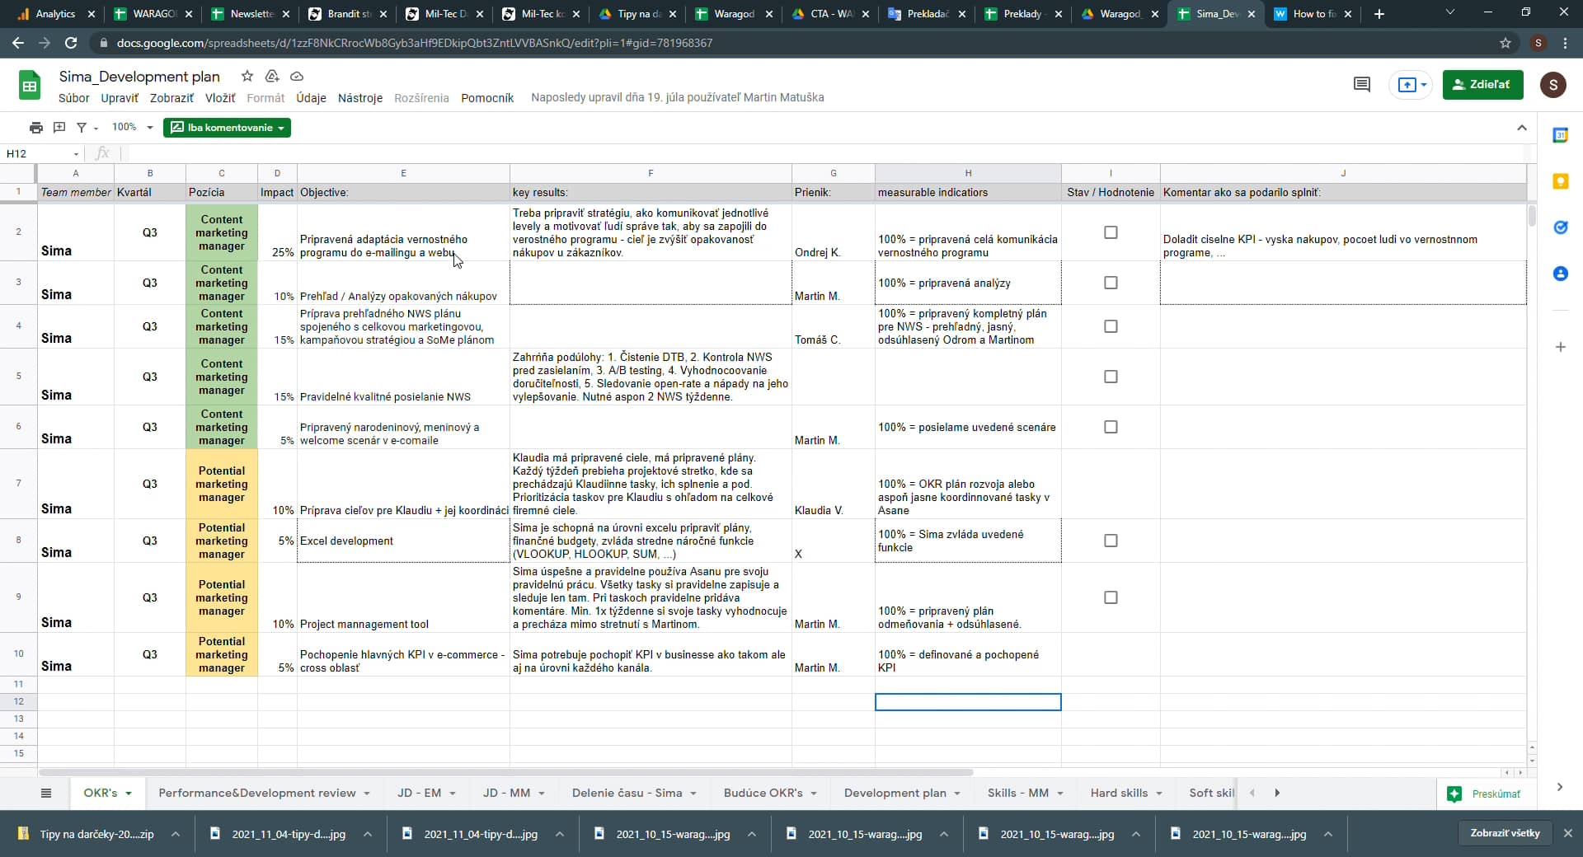Screen dimensions: 1583x857
Task: Open the Údaje menu
Action: click(311, 97)
